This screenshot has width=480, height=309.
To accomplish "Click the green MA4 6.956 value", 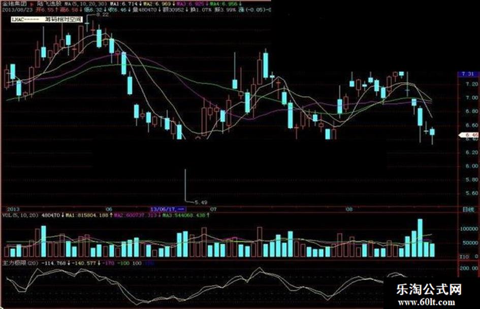I will (225, 4).
